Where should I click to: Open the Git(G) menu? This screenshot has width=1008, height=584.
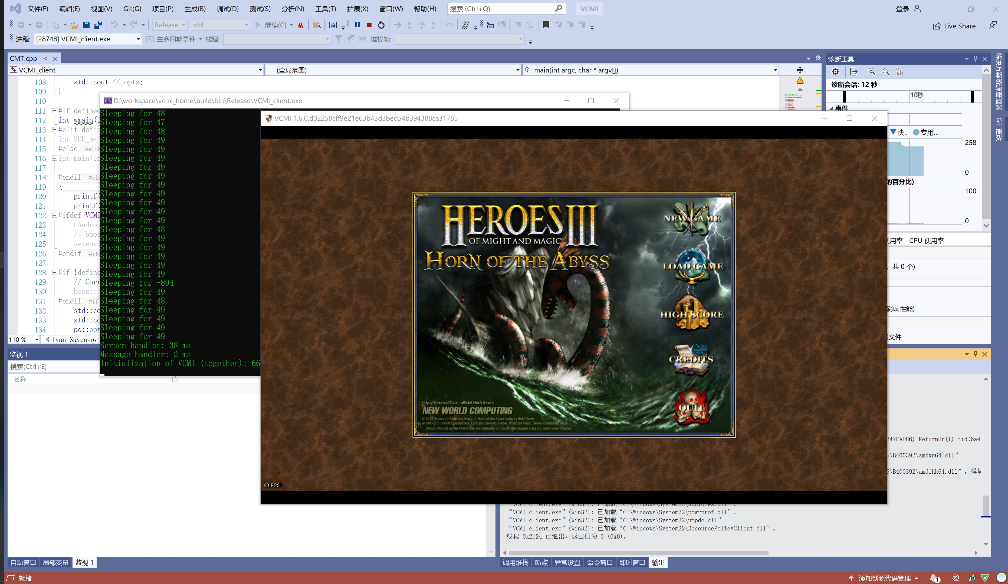(132, 9)
